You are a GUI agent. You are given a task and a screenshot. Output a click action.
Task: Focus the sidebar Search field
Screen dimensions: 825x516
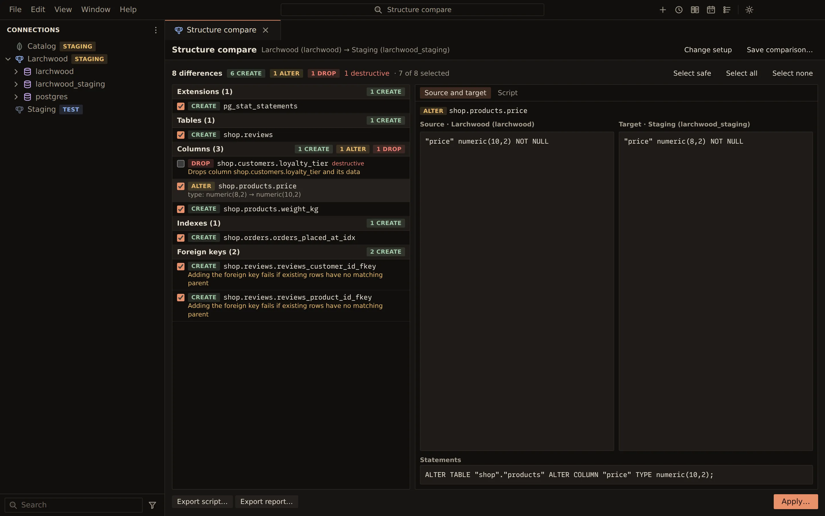click(x=74, y=505)
